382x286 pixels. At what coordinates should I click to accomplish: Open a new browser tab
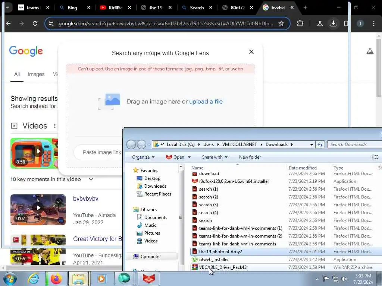[x=306, y=7]
